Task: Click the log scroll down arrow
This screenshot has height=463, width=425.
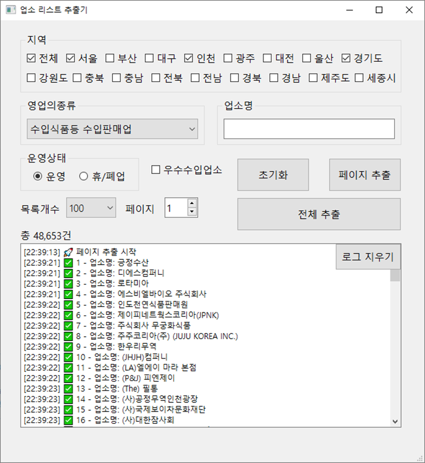Action: [395, 422]
